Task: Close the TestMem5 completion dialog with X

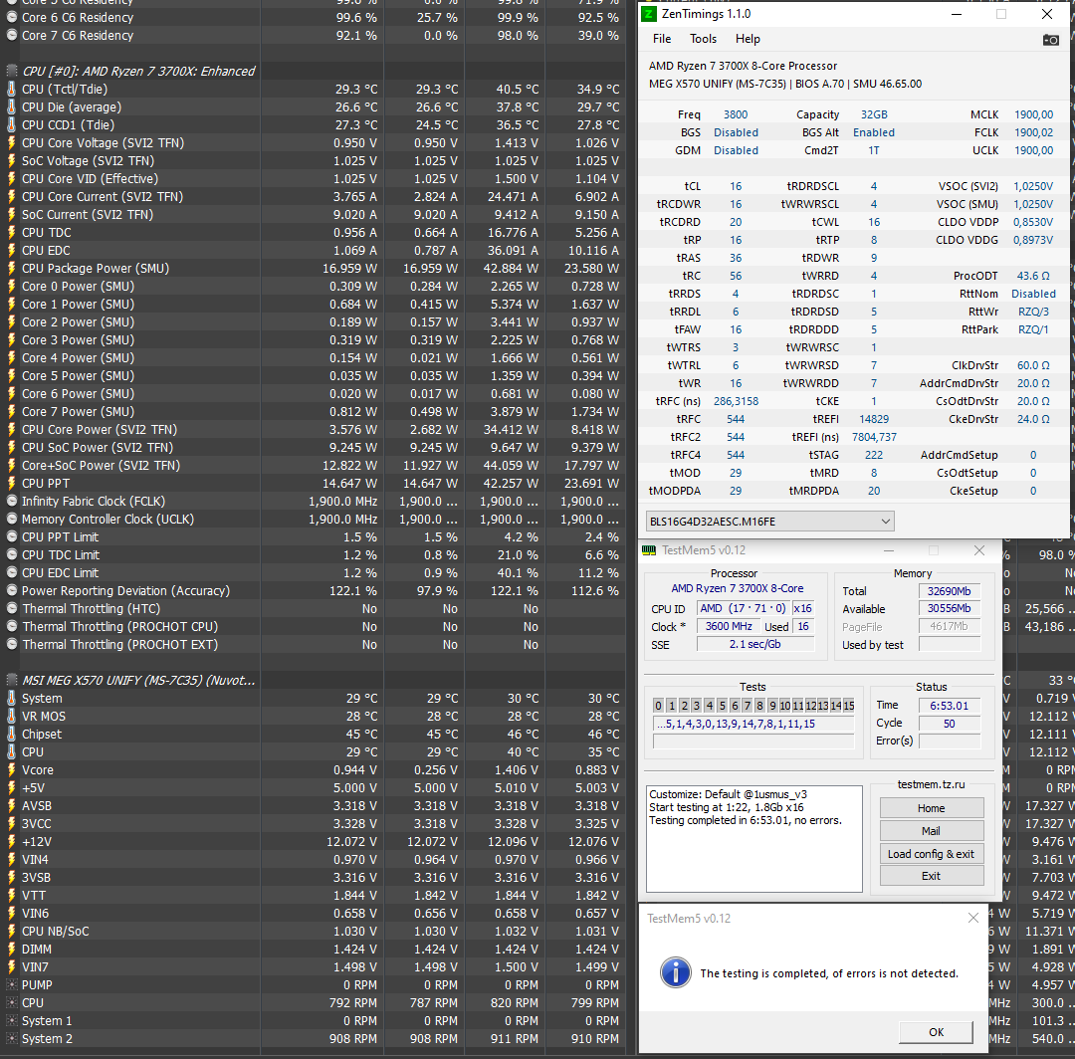Action: 972,918
